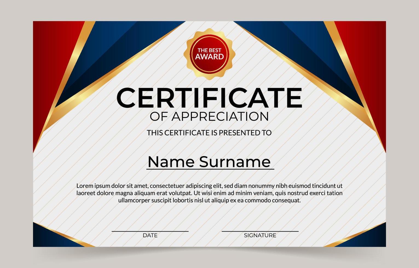Image resolution: width=419 pixels, height=268 pixels.
Task: Click the Lorem ipsum paragraph text
Action: coord(209,193)
